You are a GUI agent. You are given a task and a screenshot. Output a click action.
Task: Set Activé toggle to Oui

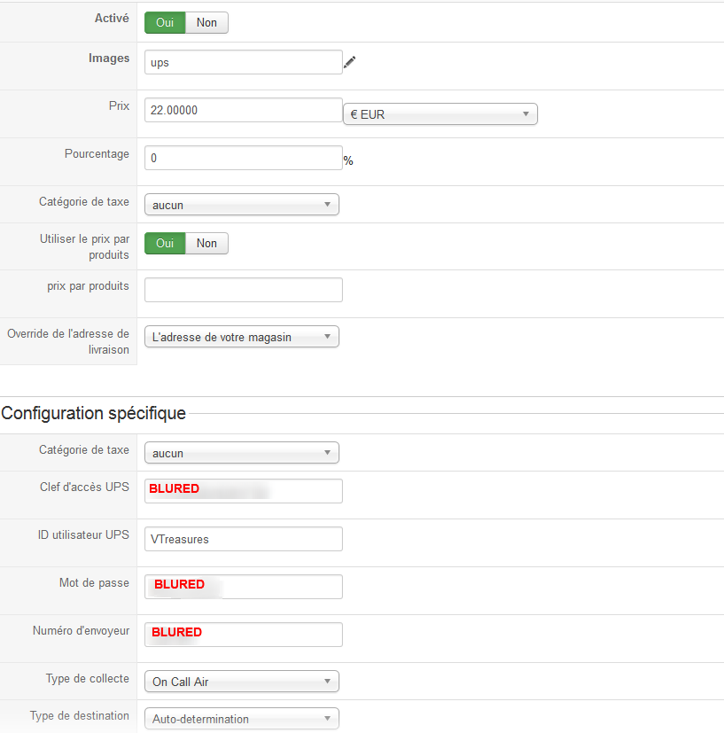coord(165,22)
